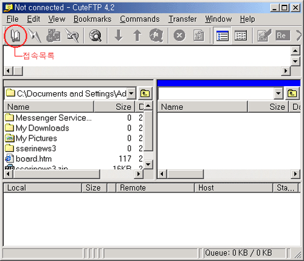Image resolution: width=304 pixels, height=261 pixels.
Task: Select the sserinews3 folder
Action: click(x=30, y=149)
